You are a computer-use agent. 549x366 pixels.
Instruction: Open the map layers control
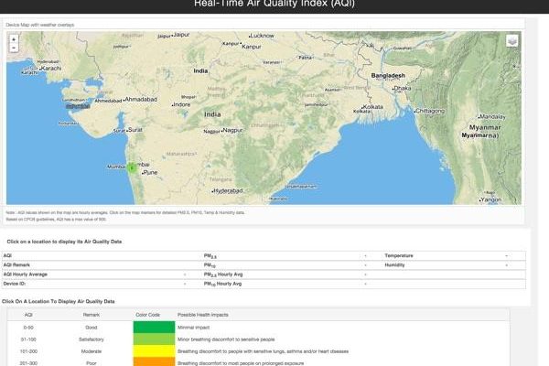point(512,41)
